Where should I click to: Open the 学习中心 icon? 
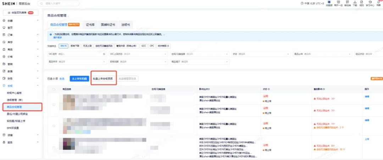pyautogui.click(x=370, y=2)
